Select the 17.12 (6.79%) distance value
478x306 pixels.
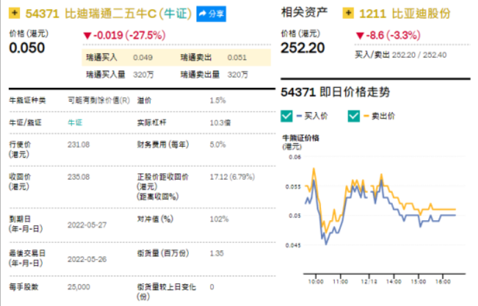pos(232,177)
